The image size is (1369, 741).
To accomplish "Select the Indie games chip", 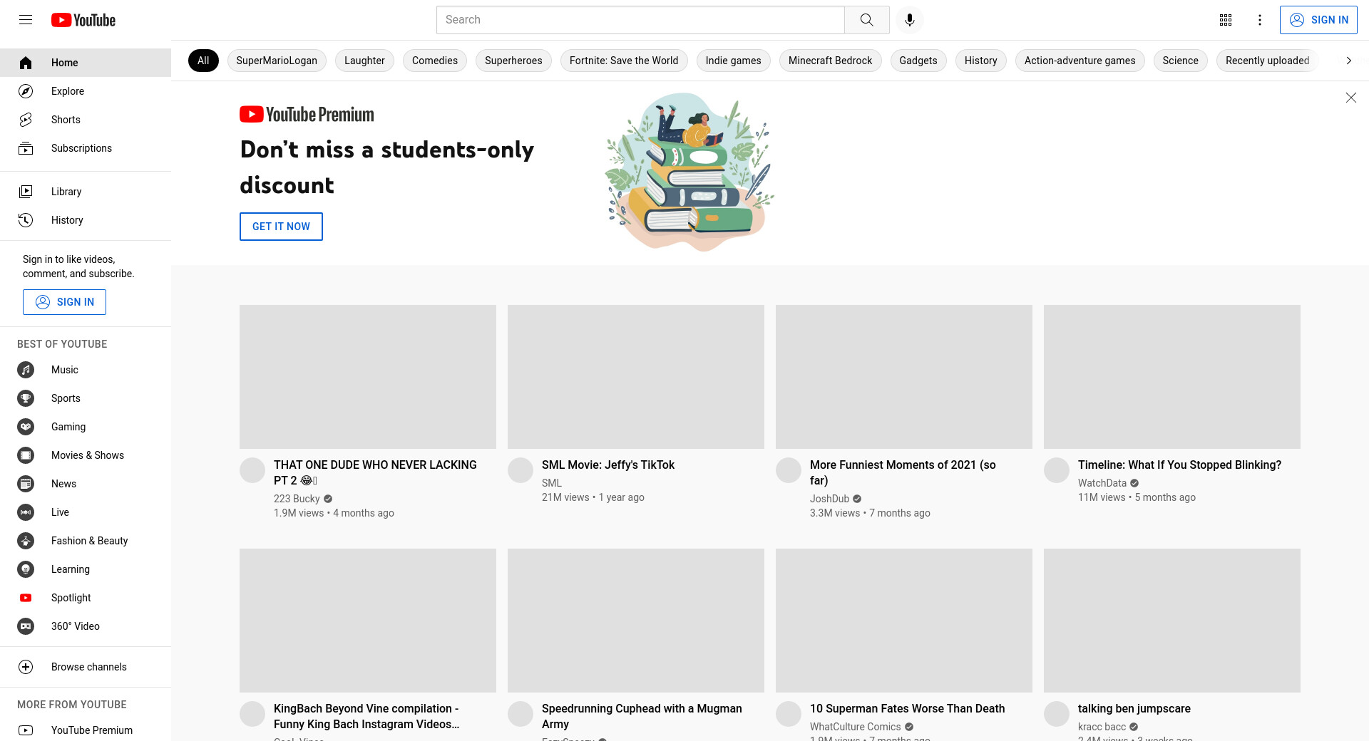I will 734,61.
